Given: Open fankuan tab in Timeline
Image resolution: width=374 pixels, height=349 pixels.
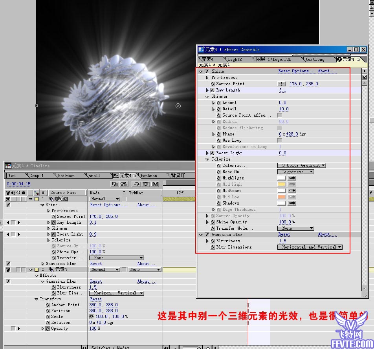Looking at the screenshot, I should (149, 176).
